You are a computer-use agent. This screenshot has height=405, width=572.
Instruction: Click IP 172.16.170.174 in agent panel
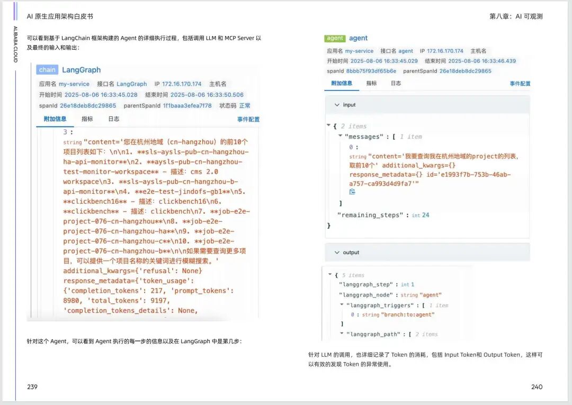445,51
